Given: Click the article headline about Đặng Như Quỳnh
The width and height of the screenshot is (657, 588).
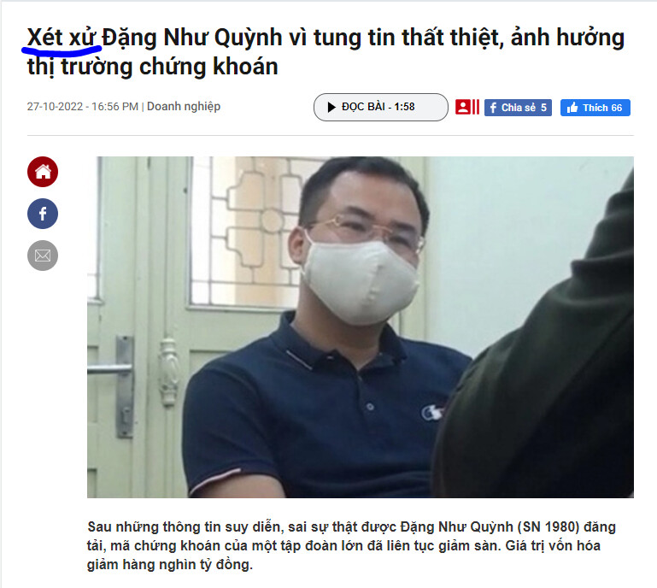Looking at the screenshot, I should (x=326, y=52).
